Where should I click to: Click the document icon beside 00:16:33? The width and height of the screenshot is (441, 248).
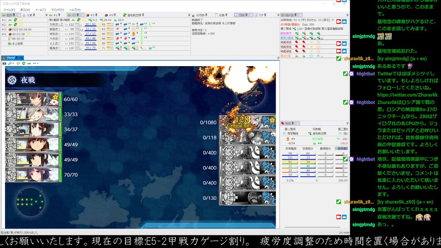pyautogui.click(x=10, y=39)
